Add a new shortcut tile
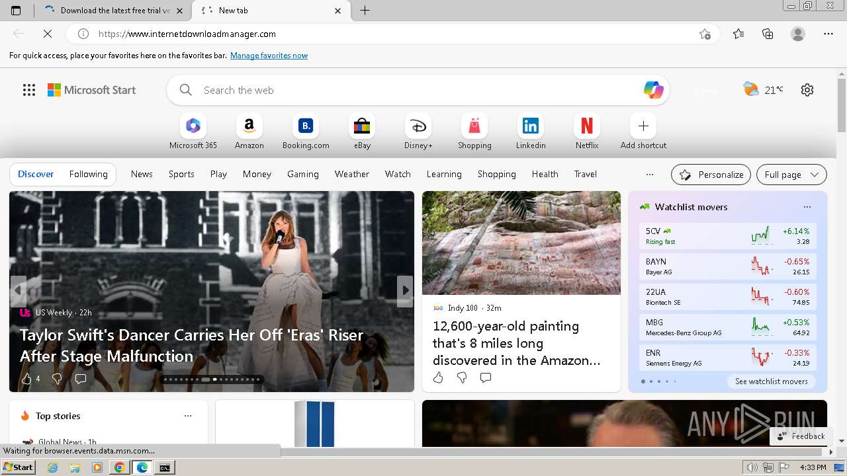The height and width of the screenshot is (476, 847). pos(643,132)
